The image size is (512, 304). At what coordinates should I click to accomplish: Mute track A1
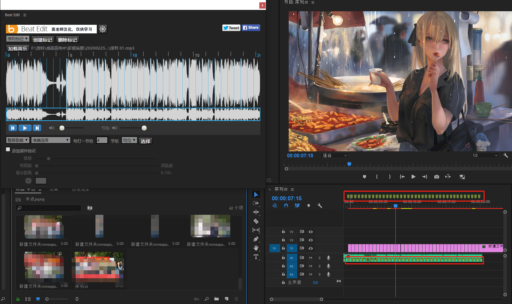pyautogui.click(x=311, y=258)
